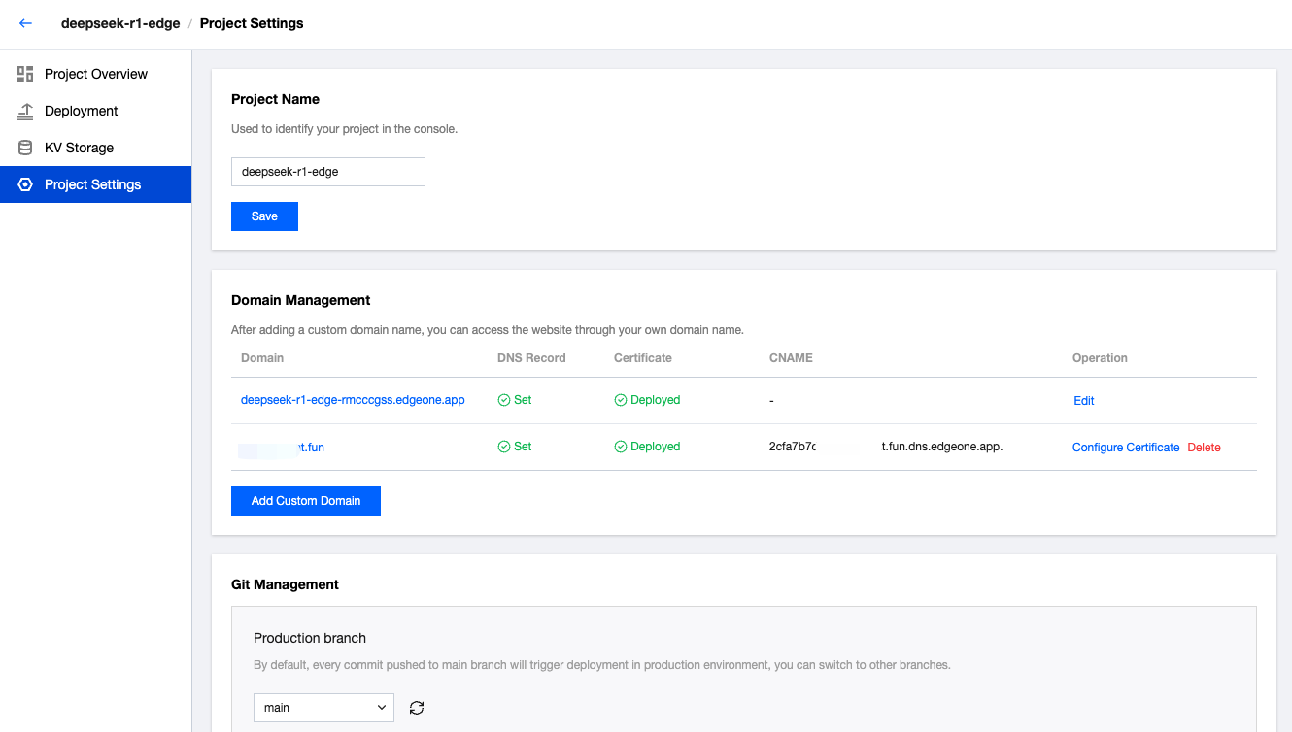Edit the edgeone.app default domain
This screenshot has height=732, width=1292.
(x=1084, y=401)
